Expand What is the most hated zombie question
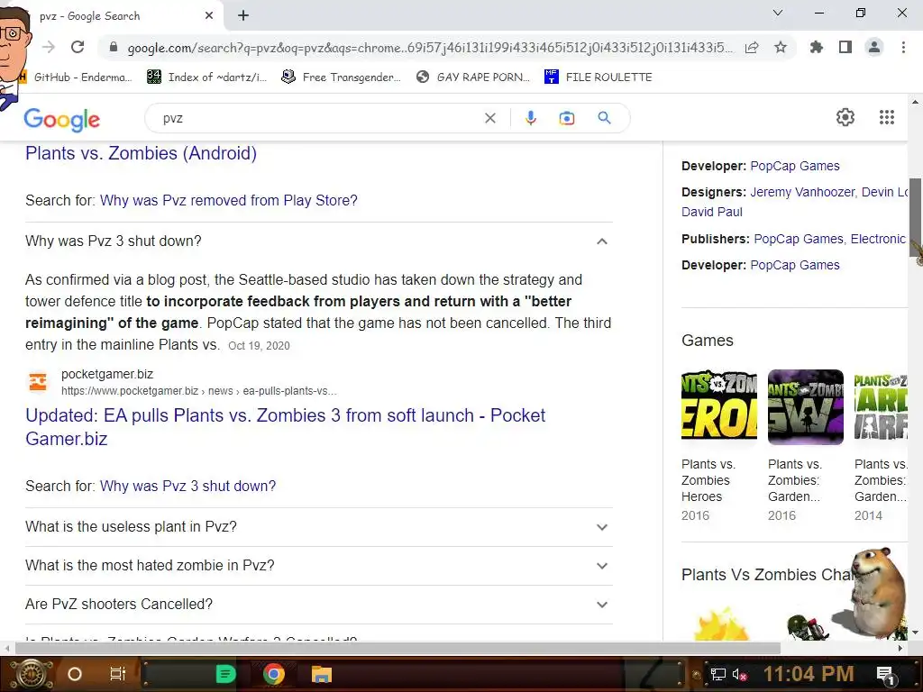Viewport: 923px width, 692px height. 318,566
